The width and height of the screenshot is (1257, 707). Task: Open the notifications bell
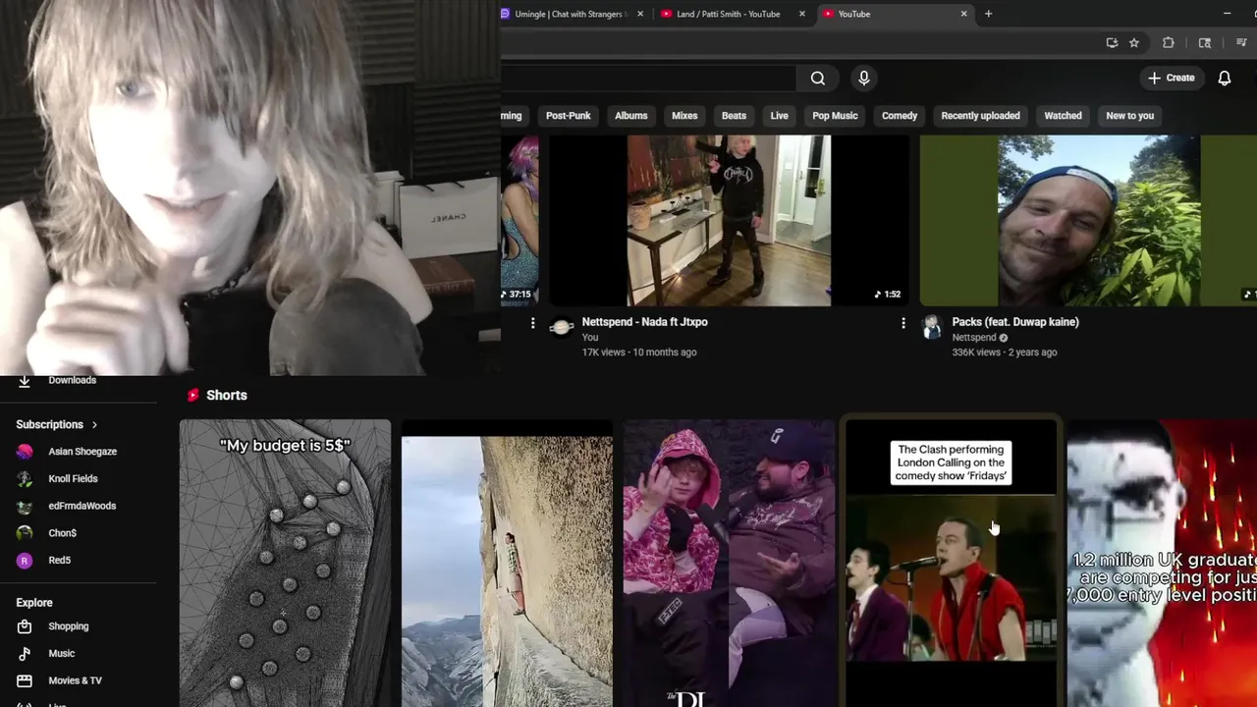pos(1225,78)
